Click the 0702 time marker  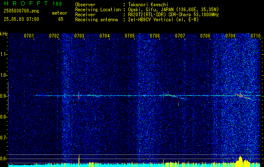pyautogui.click(x=54, y=36)
